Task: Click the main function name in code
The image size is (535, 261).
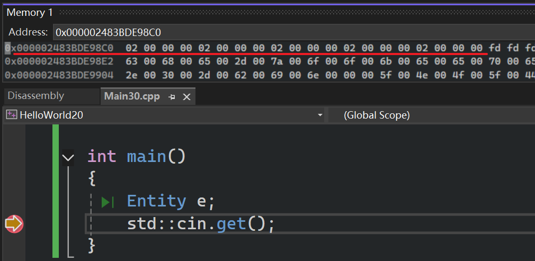Action: pos(147,156)
